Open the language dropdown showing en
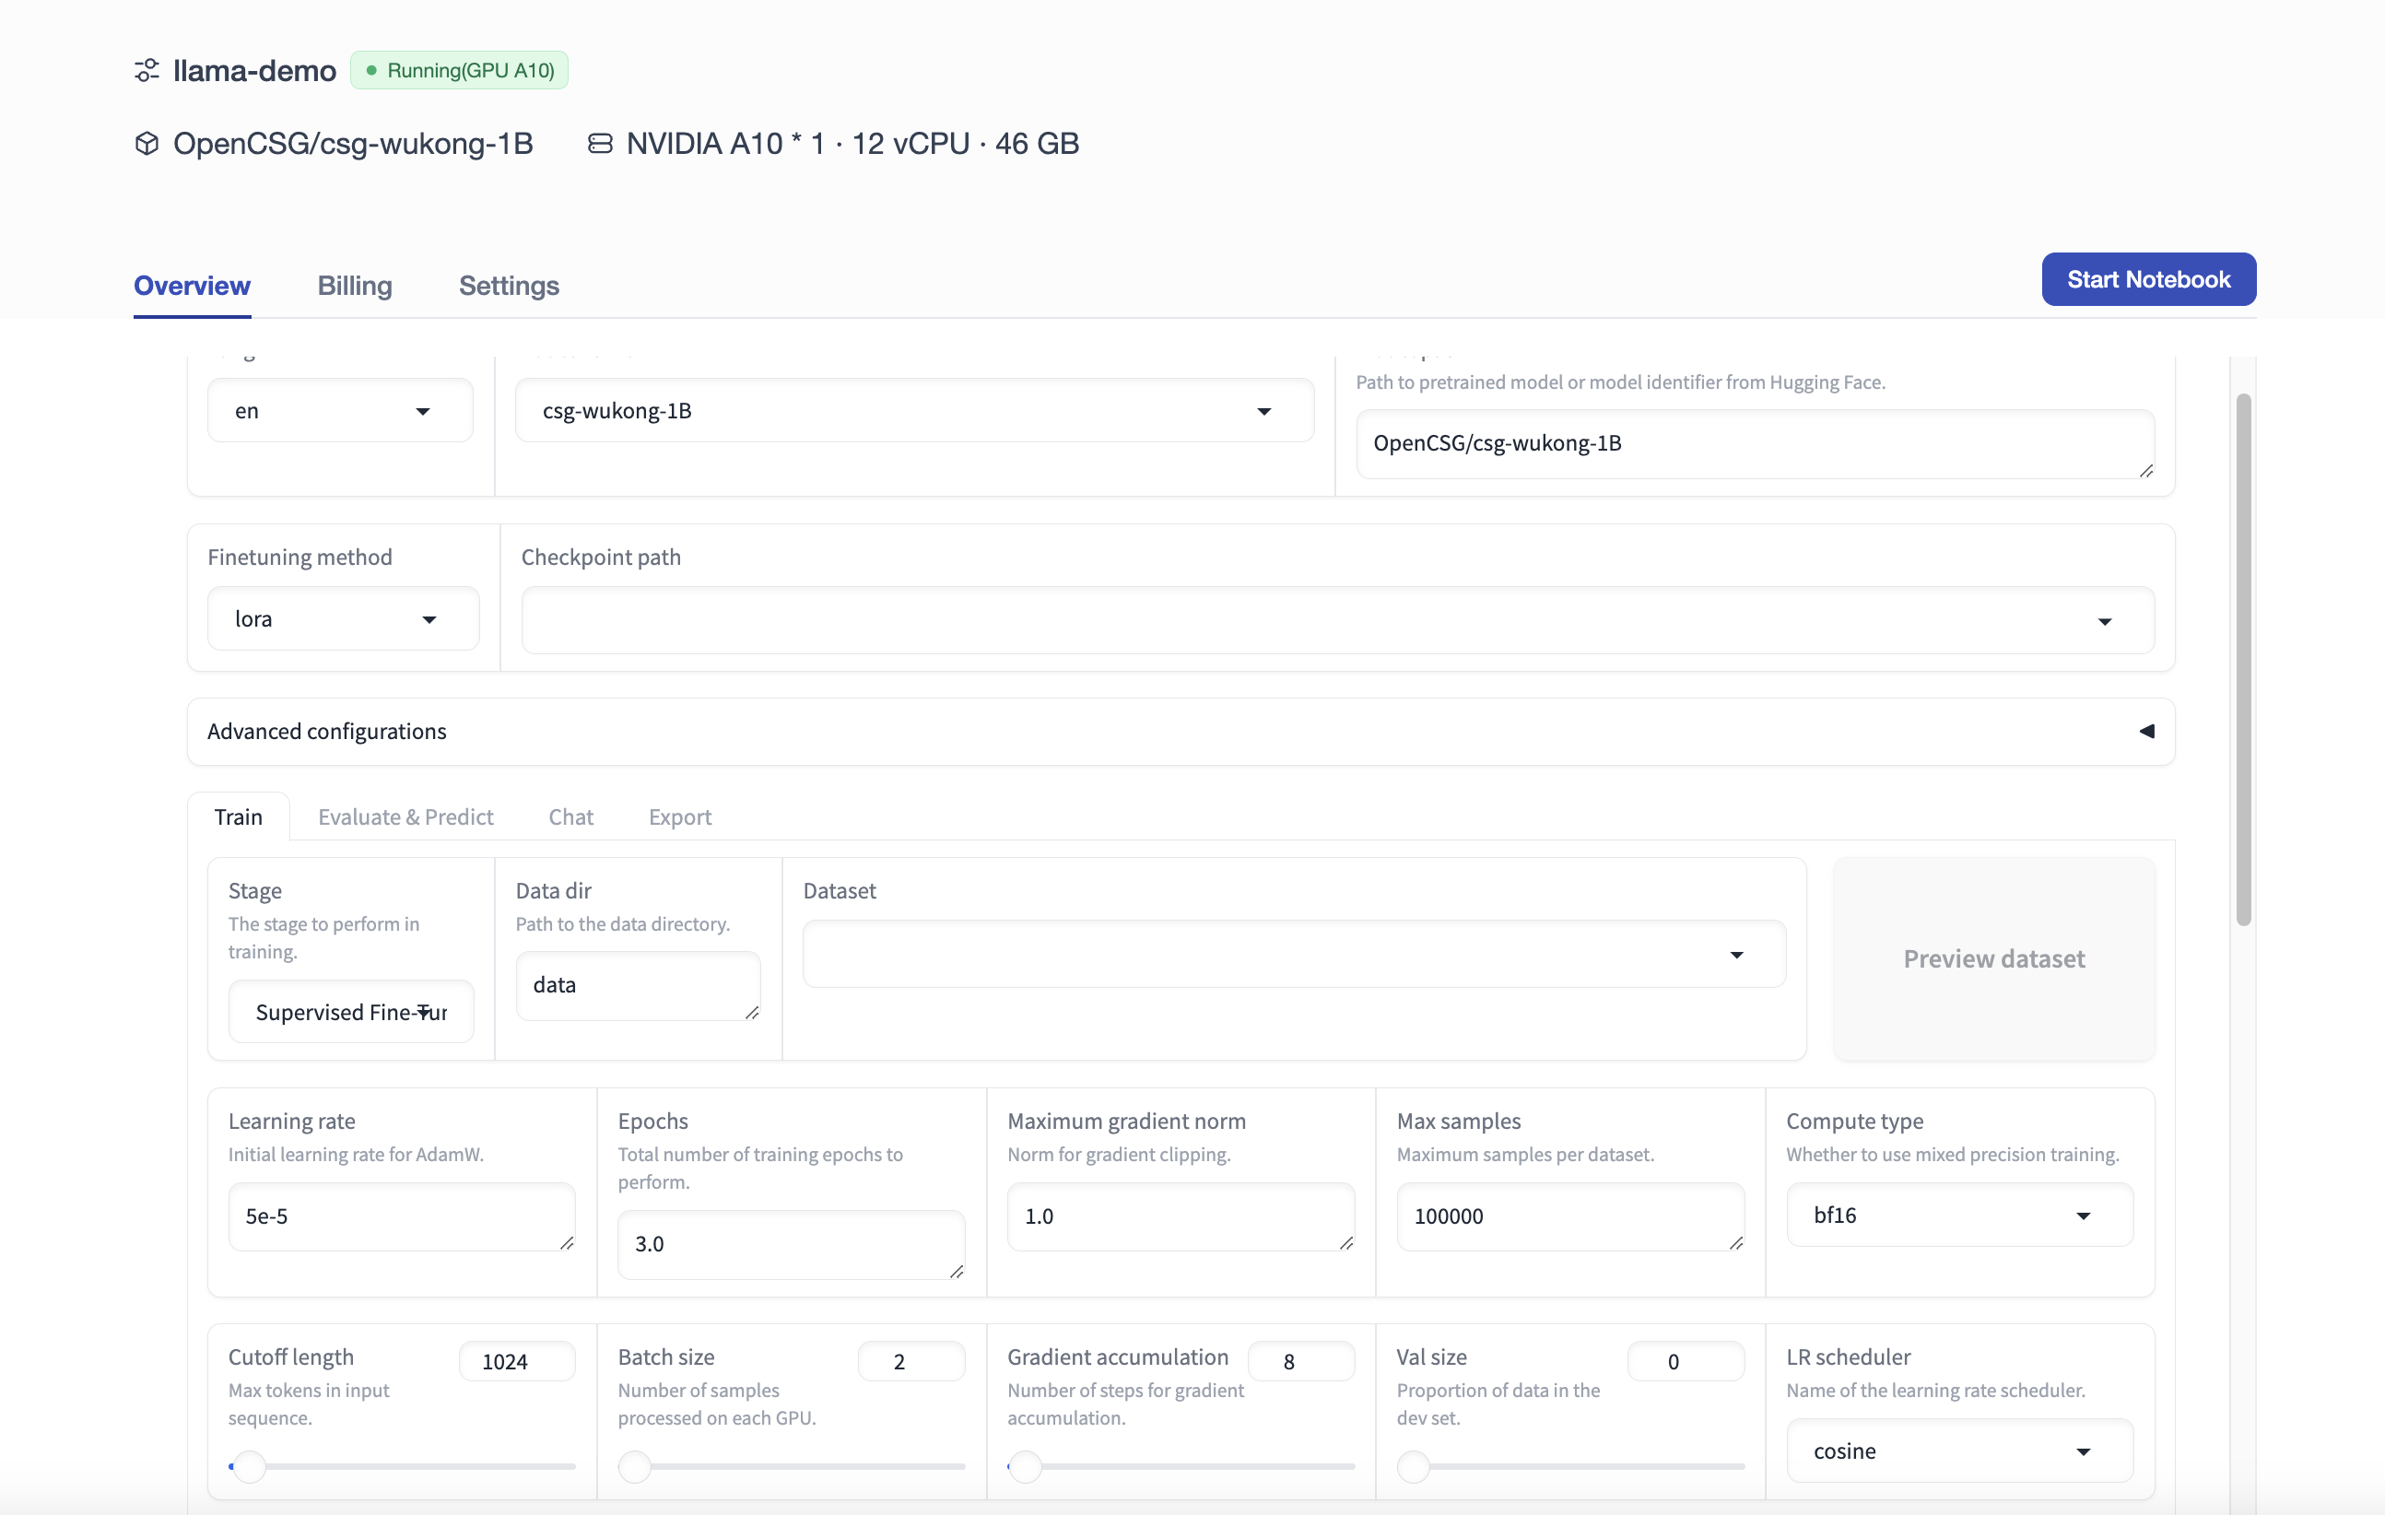This screenshot has width=2385, height=1515. (x=340, y=411)
